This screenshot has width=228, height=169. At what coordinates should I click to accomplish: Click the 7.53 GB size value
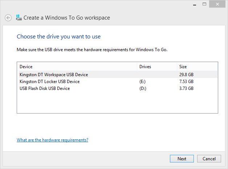186,82
